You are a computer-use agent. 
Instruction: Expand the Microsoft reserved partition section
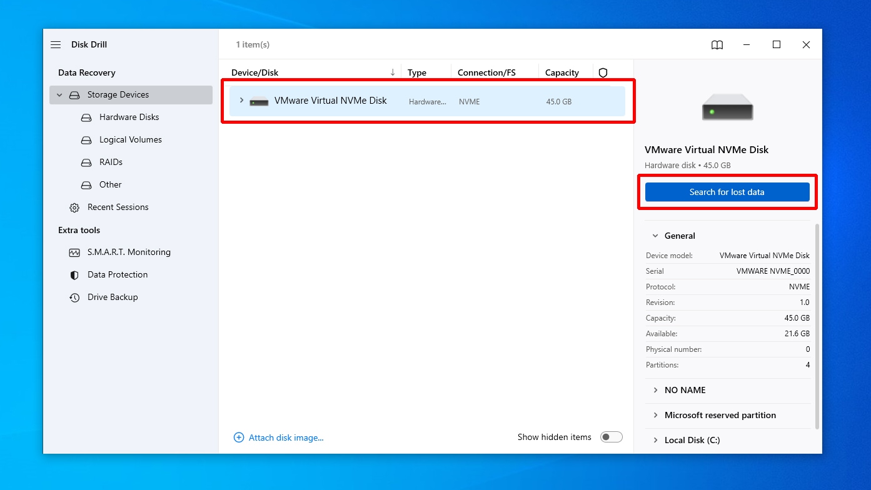[655, 415]
